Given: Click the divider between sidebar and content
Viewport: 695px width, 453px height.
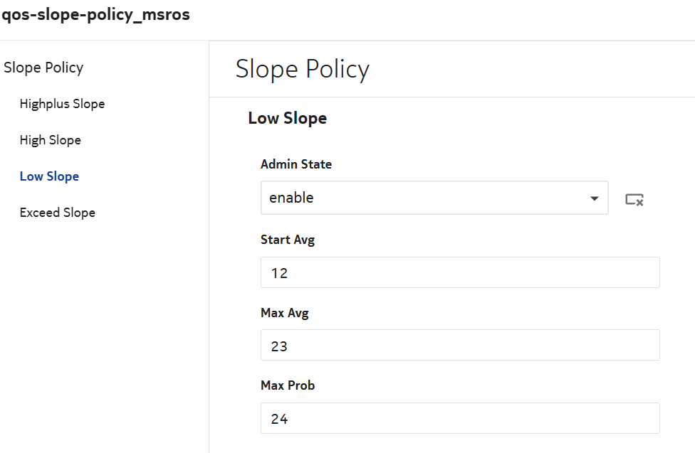Looking at the screenshot, I should pos(209,284).
